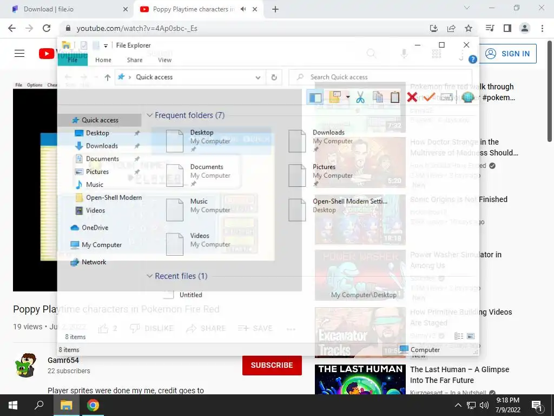
Task: Mute the Poppy Playtime tab audio icon
Action: coord(243,9)
